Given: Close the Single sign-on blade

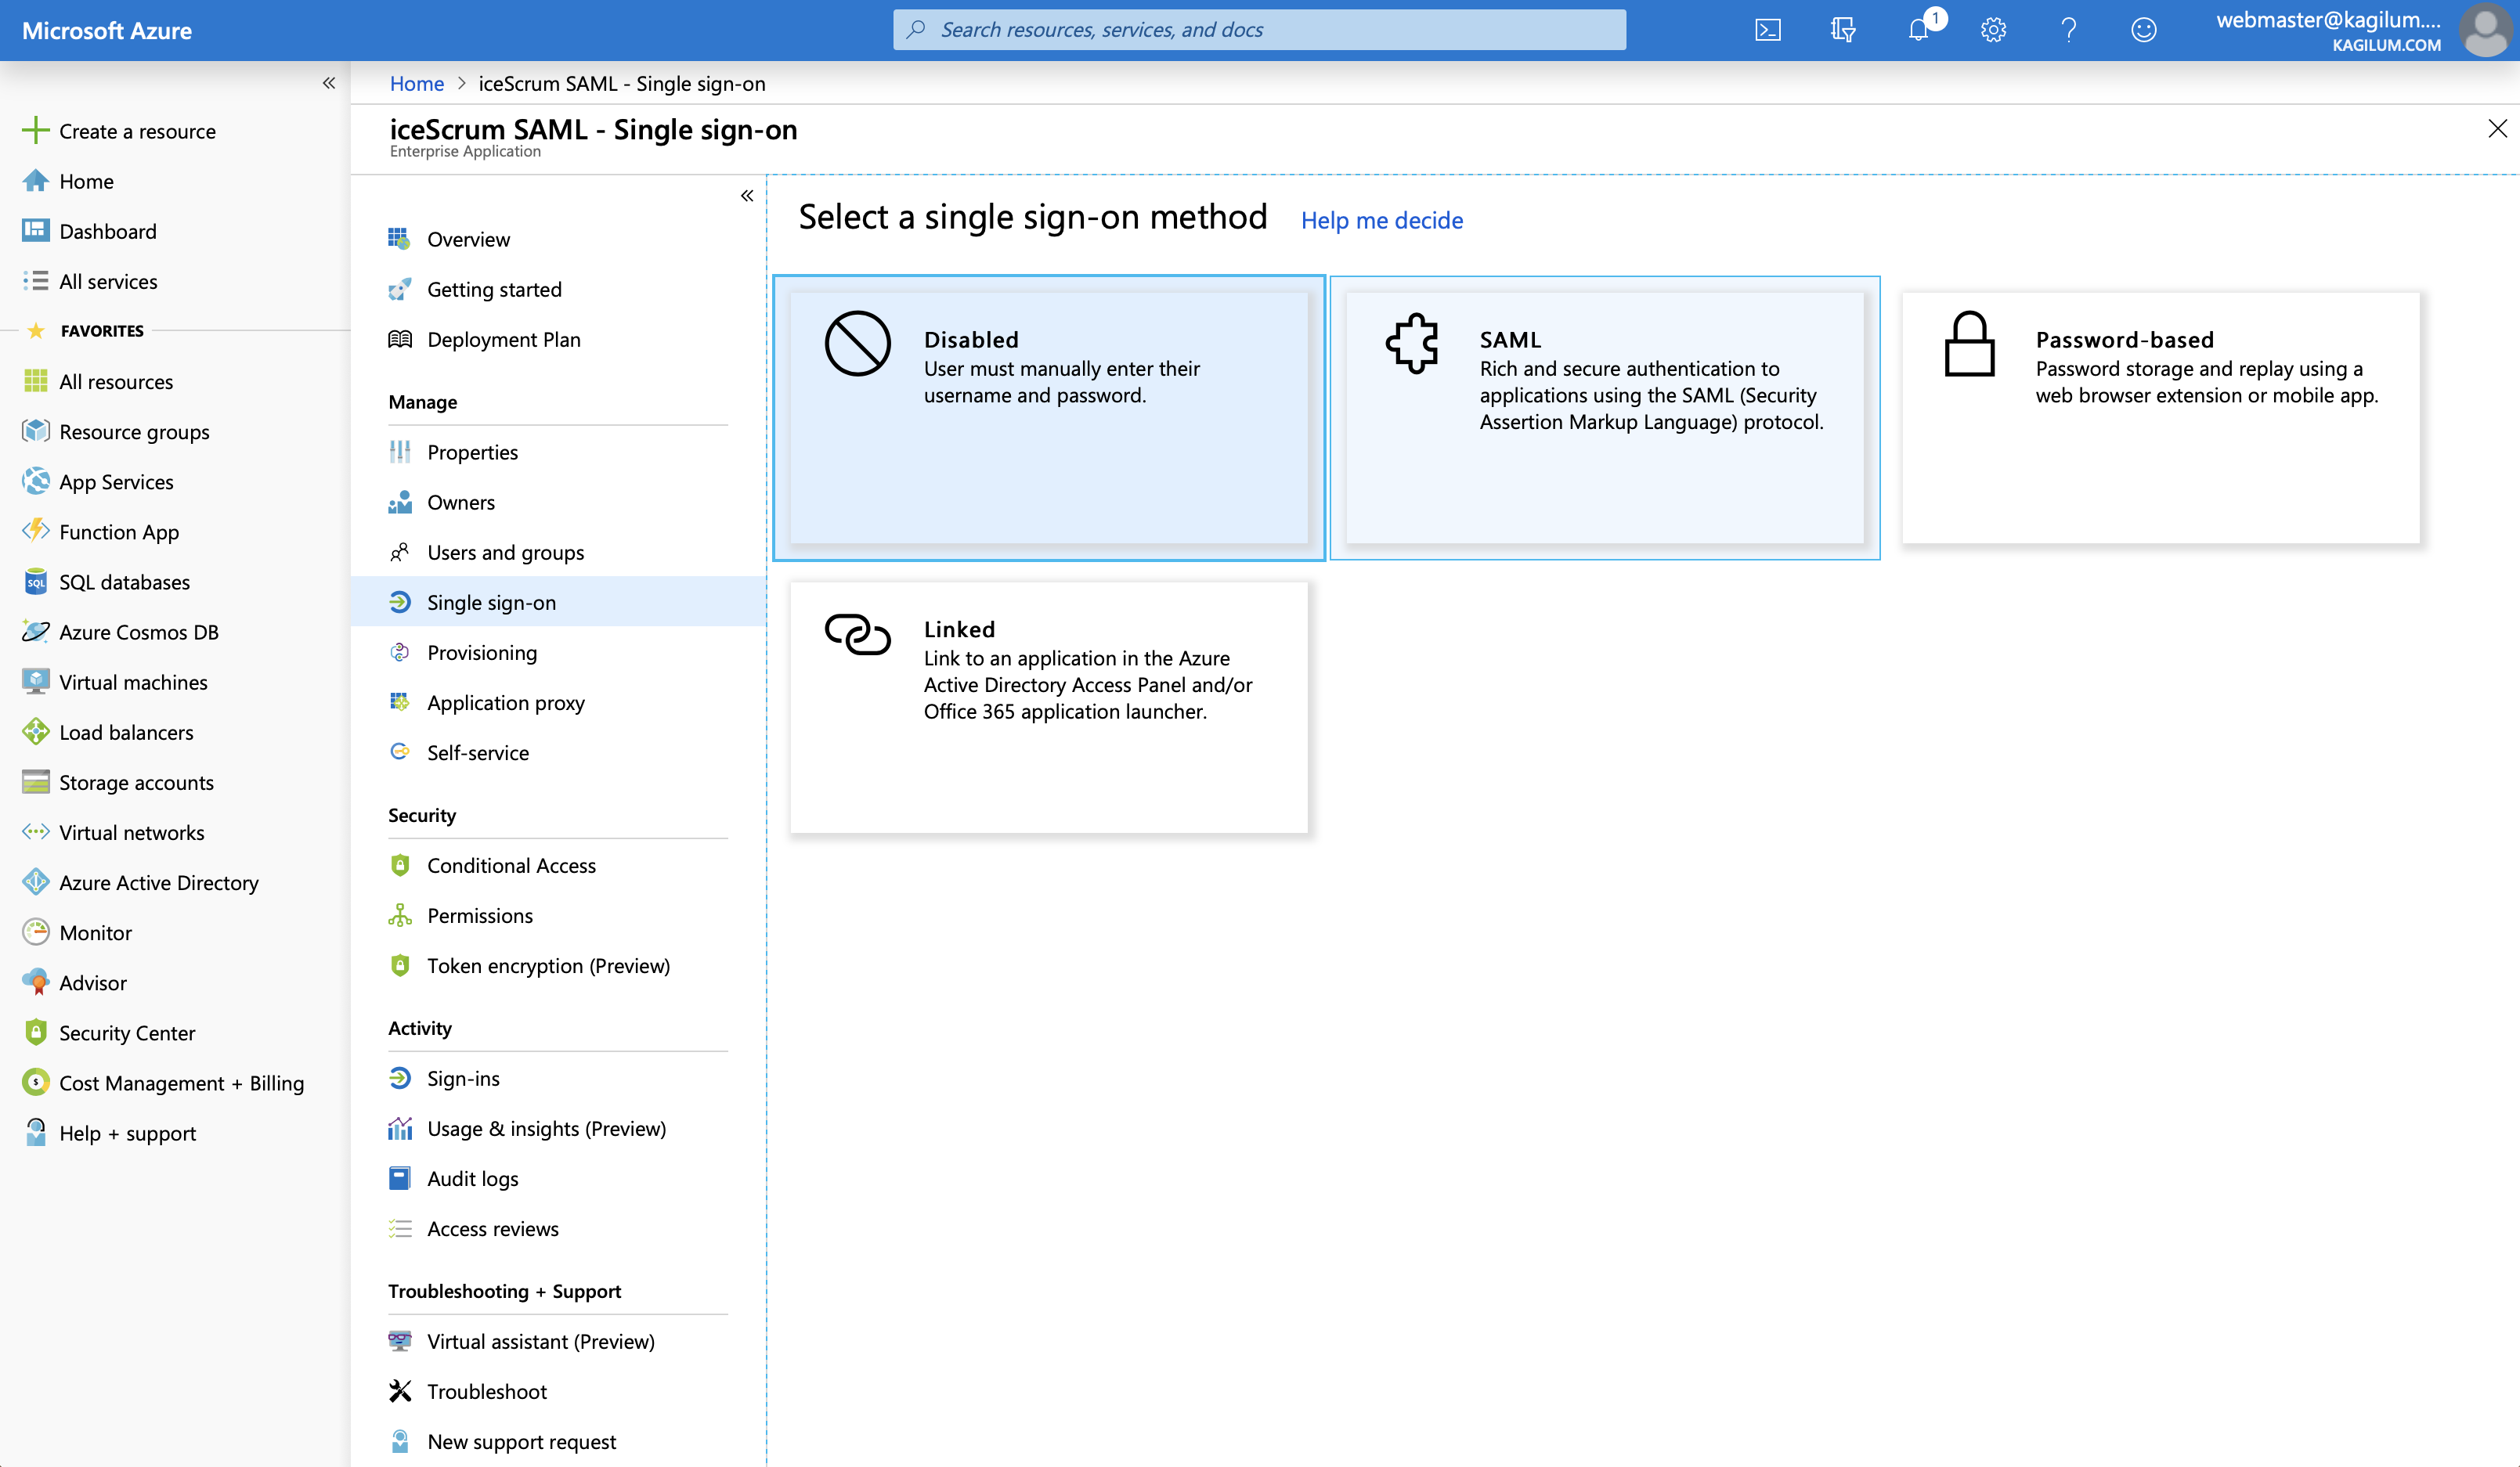Looking at the screenshot, I should [2497, 128].
